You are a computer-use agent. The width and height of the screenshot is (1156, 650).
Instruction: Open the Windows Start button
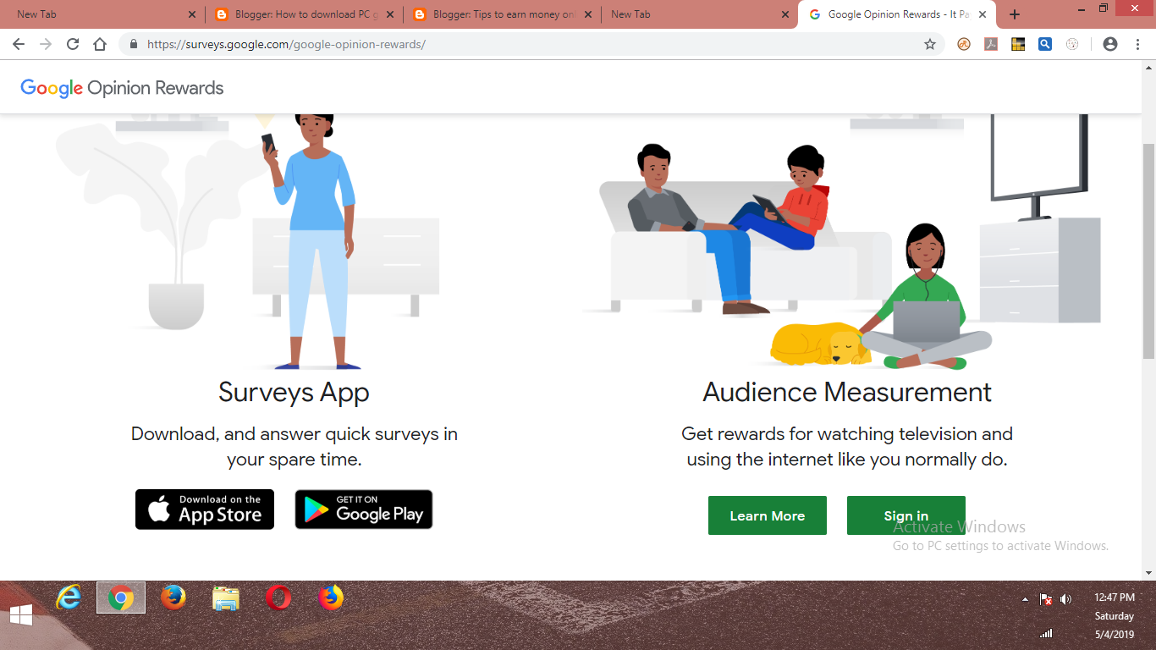tap(21, 614)
